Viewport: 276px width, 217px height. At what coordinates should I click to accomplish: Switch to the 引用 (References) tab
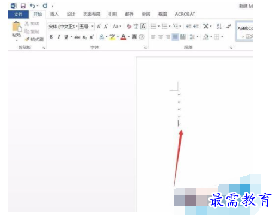[x=113, y=14]
